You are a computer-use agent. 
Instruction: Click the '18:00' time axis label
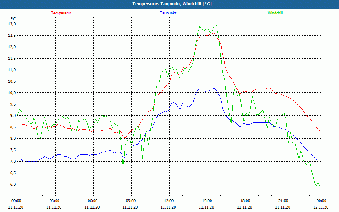pos(246,201)
